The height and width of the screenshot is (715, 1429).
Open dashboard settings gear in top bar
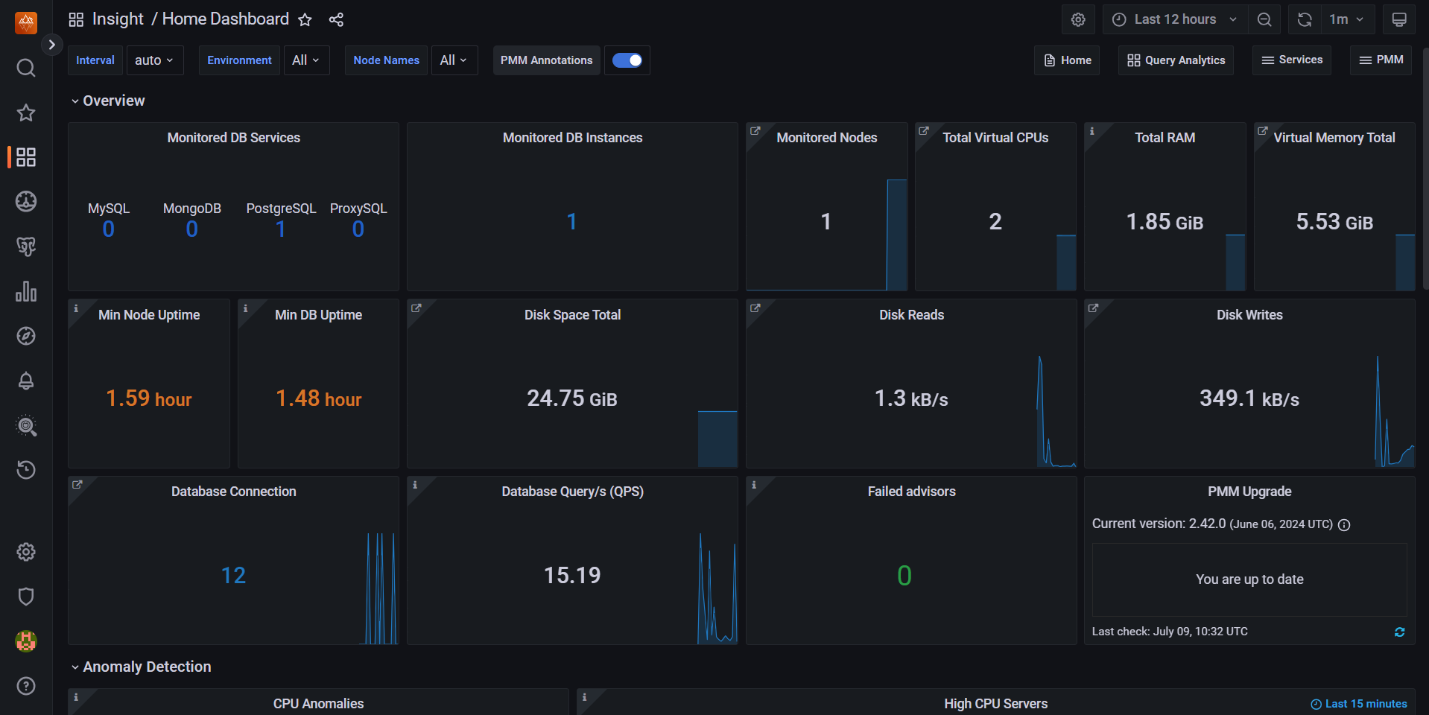(1078, 19)
